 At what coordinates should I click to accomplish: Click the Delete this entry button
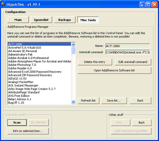coord(95,62)
